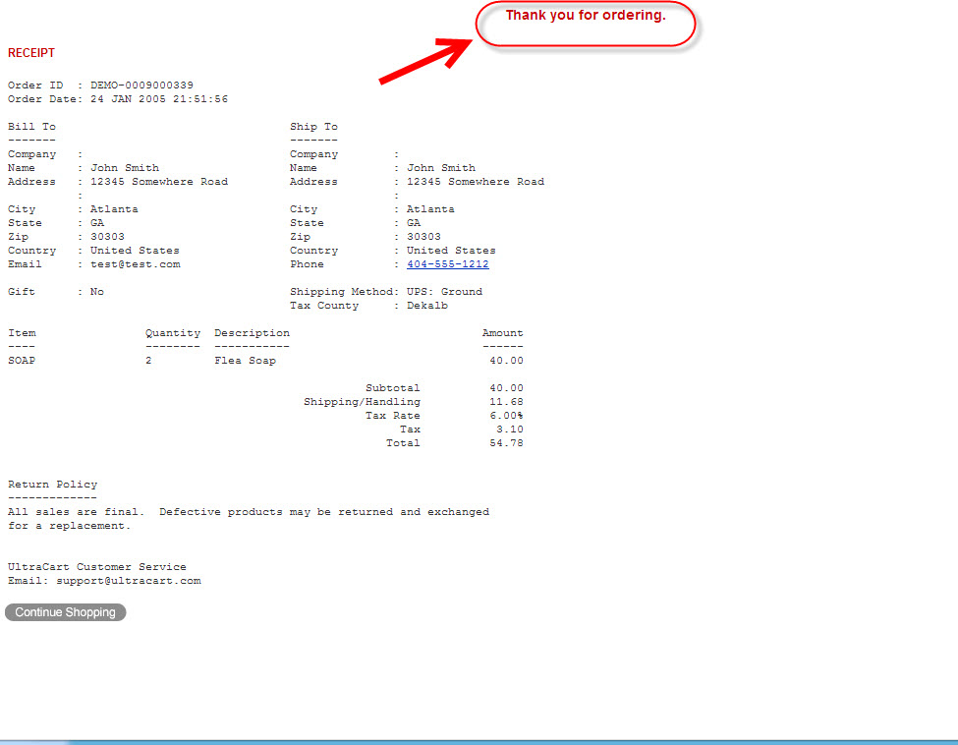Click the Shipping/Handling amount 11.68
Image resolution: width=958 pixels, height=745 pixels.
click(x=506, y=402)
